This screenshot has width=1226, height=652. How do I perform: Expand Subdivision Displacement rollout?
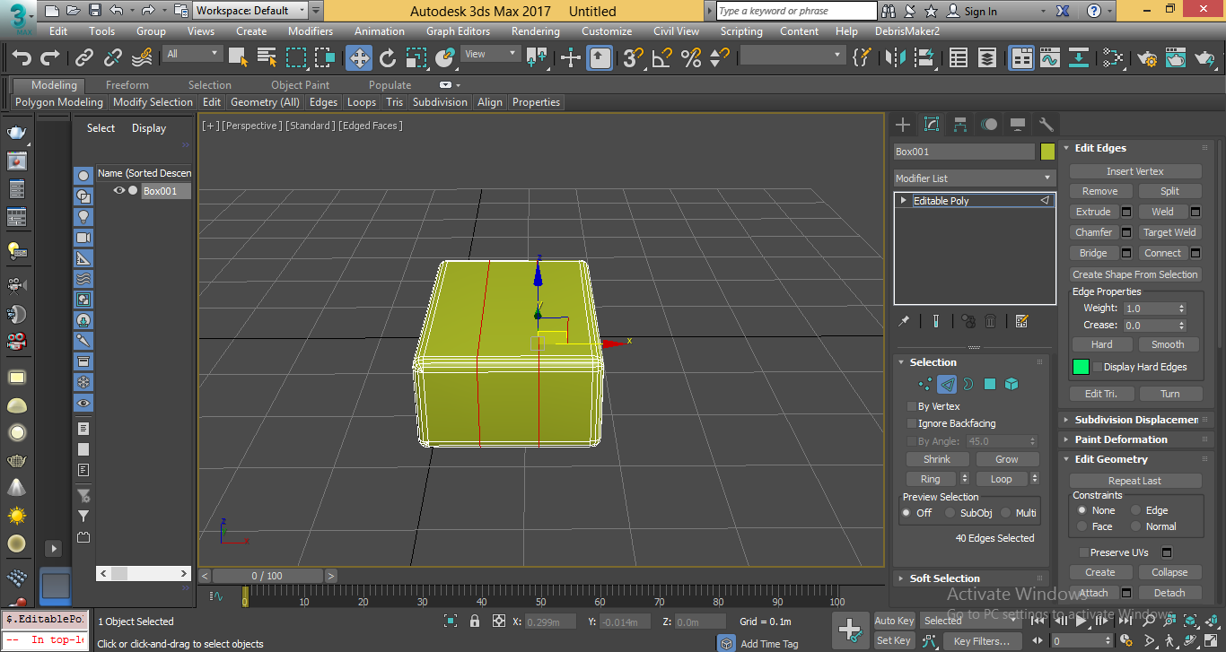[x=1138, y=420]
